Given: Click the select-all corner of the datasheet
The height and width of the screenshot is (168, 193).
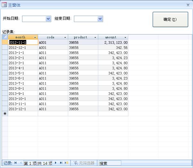Looking at the screenshot, I should click(5, 37).
